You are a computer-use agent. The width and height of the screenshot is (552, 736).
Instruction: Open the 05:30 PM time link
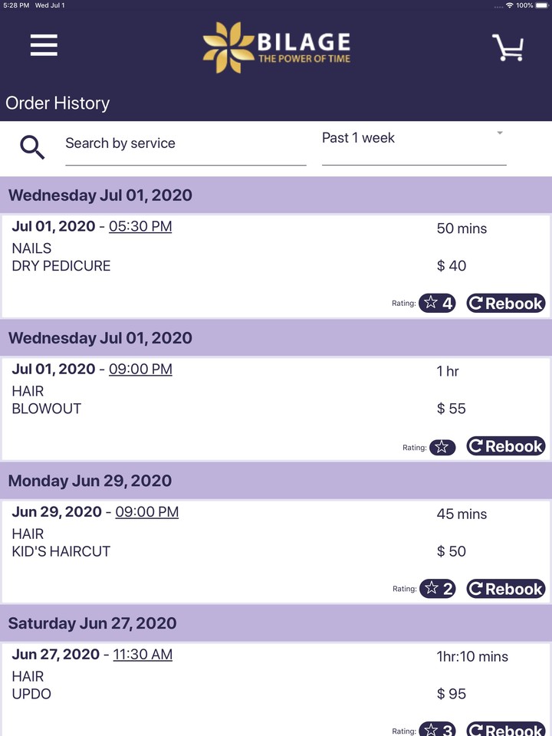(x=140, y=227)
